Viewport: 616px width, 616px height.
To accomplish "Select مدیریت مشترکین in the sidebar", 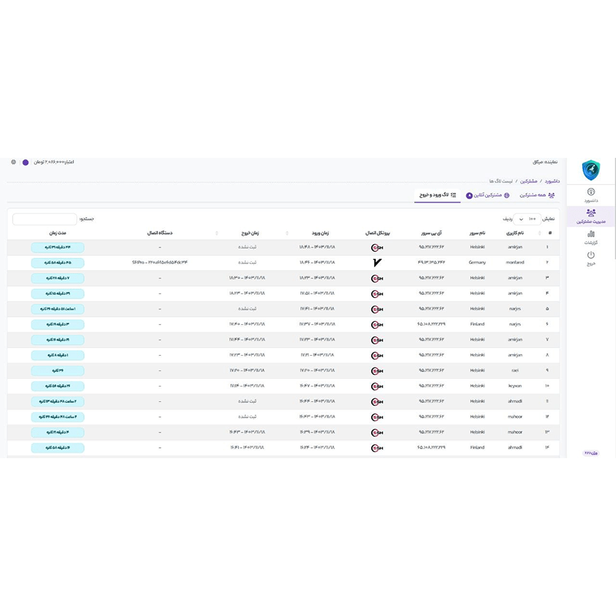I will 591,216.
